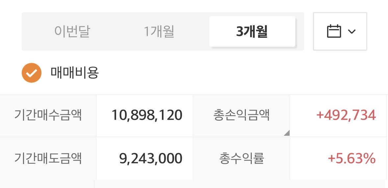Select the 이번달 period tab

(x=72, y=31)
